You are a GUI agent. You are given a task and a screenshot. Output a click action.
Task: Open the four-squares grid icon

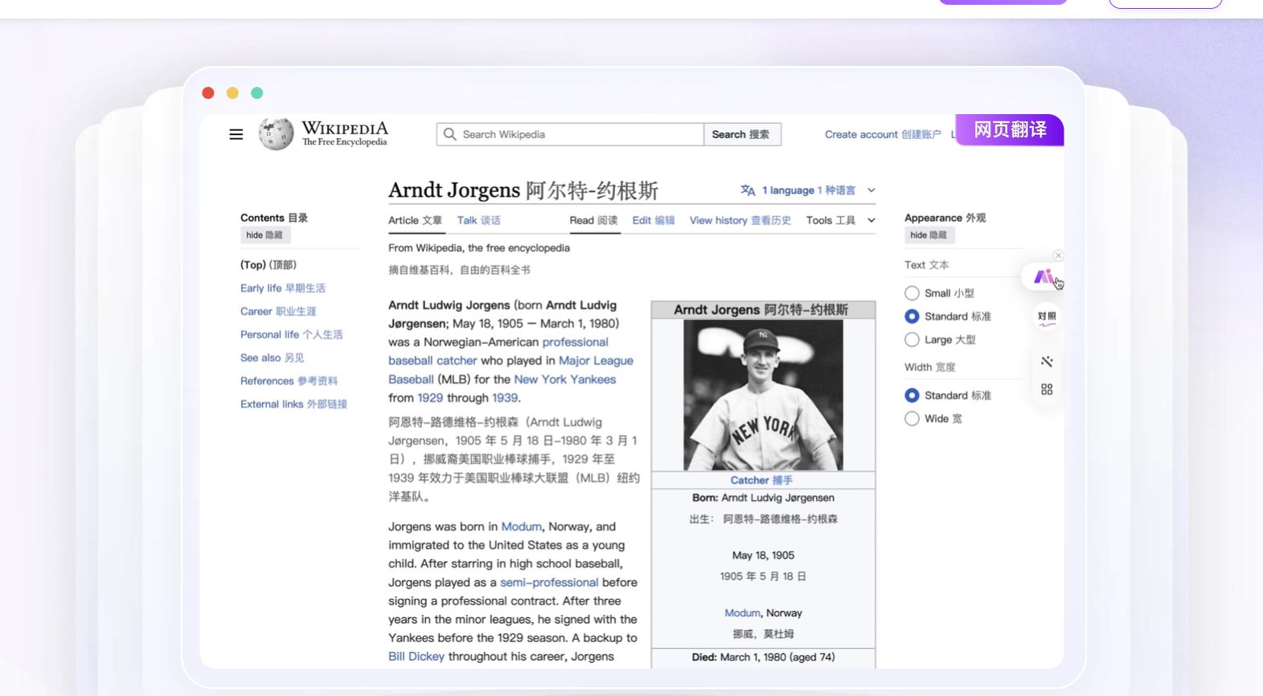tap(1047, 390)
